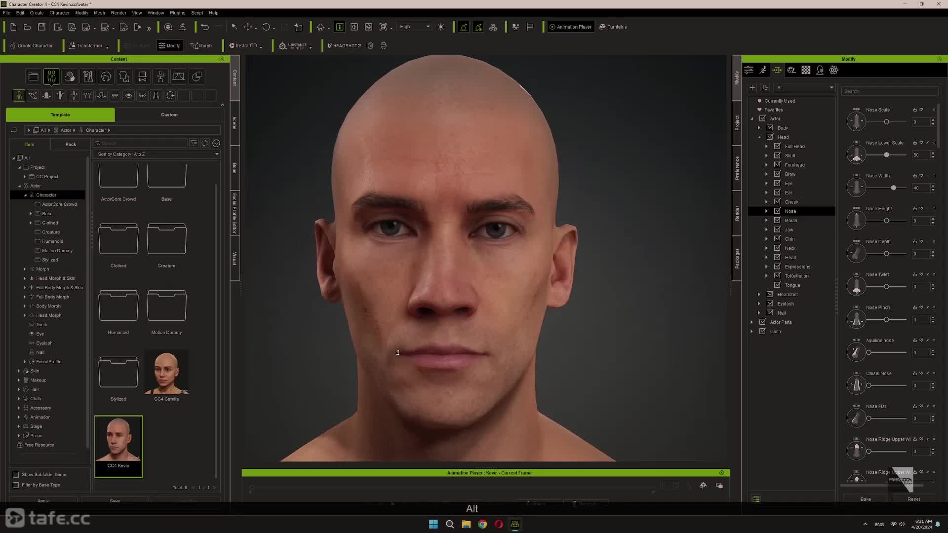Image resolution: width=948 pixels, height=533 pixels.
Task: Open the Render menu
Action: pyautogui.click(x=118, y=13)
